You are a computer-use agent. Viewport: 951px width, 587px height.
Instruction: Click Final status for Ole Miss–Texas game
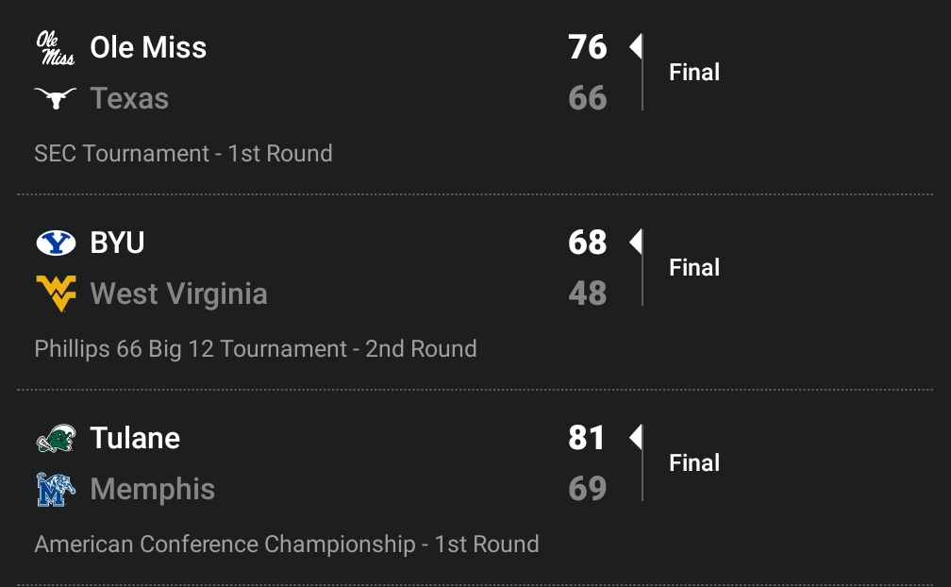click(694, 73)
